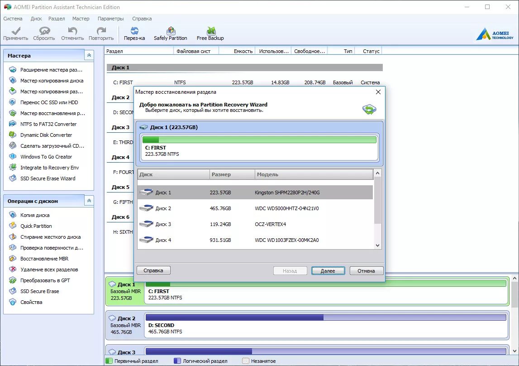Click Копия диска operation
519x366 pixels.
click(x=29, y=215)
